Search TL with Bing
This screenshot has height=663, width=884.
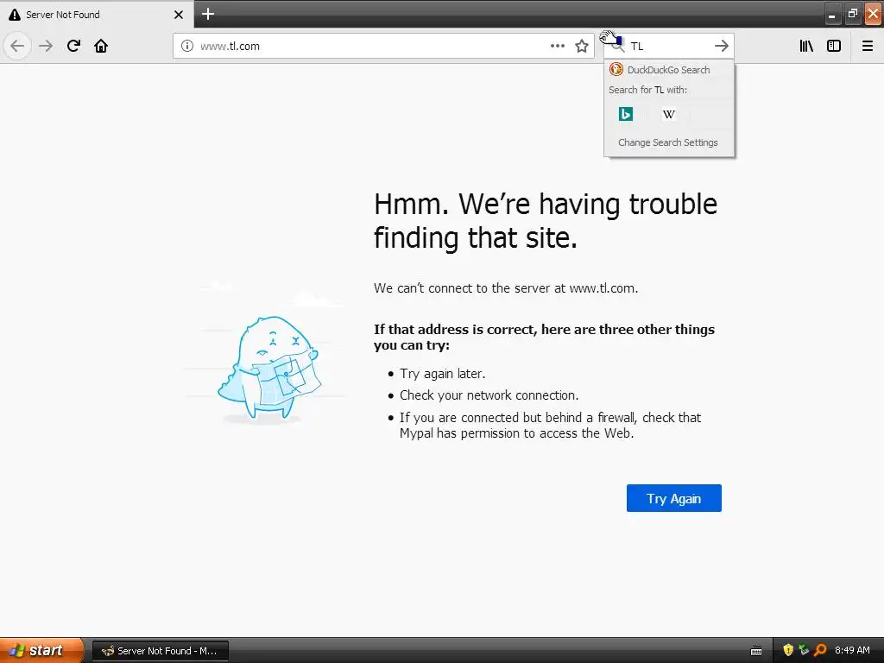pos(626,114)
